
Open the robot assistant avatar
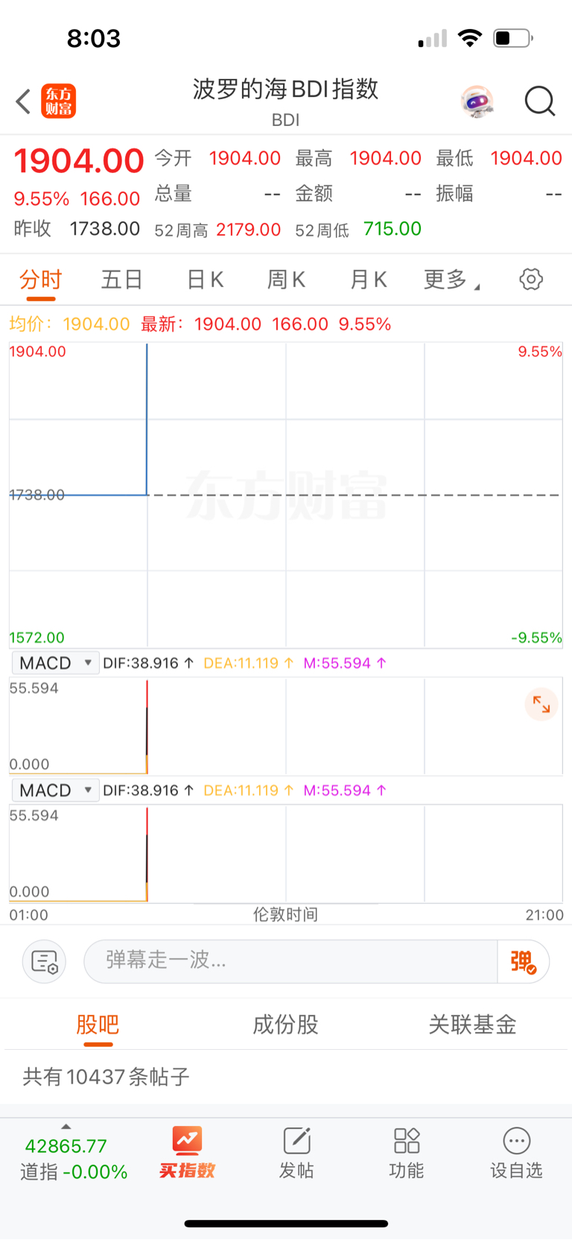point(477,101)
